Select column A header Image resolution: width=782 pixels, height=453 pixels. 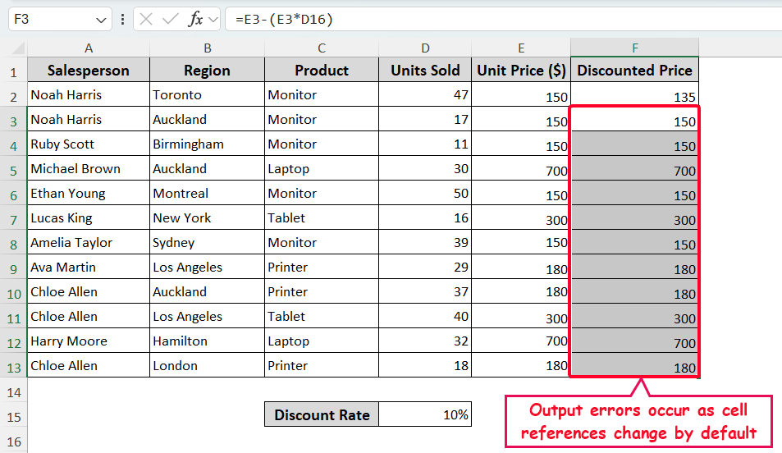coord(89,48)
